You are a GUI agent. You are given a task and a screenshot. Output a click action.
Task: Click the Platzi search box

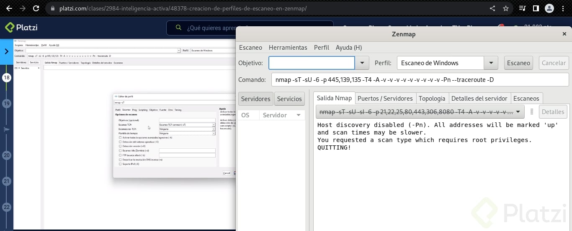pyautogui.click(x=250, y=28)
